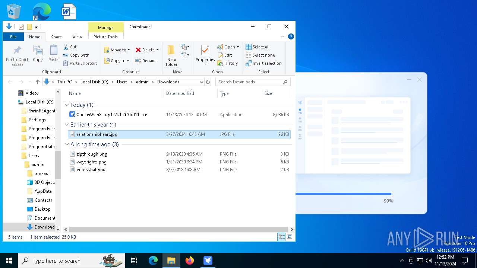Open the File menu tab
Image resolution: width=477 pixels, height=268 pixels.
13,37
